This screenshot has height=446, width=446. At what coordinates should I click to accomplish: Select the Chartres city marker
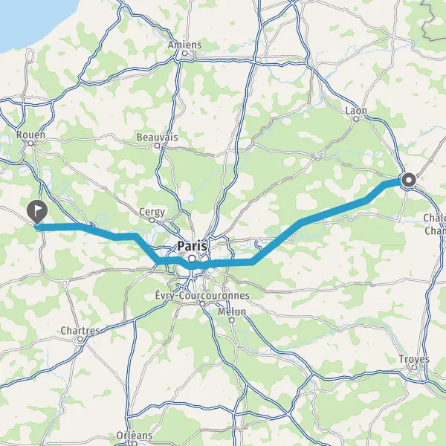[x=80, y=339]
